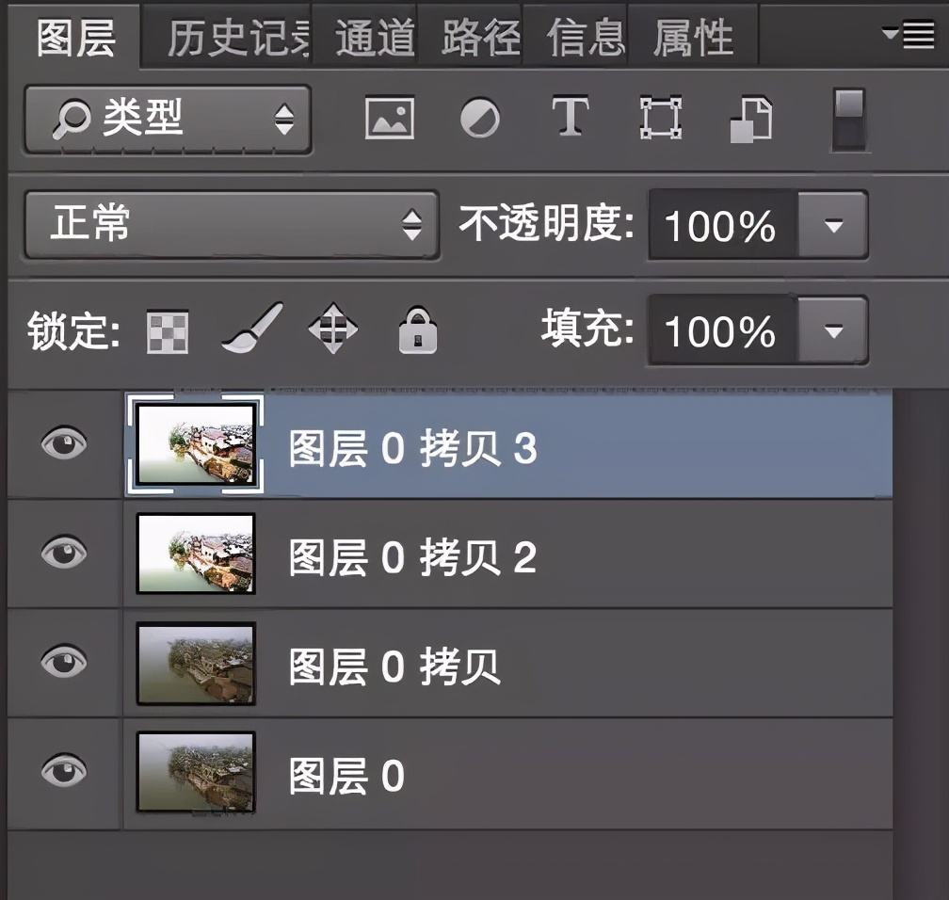Viewport: 949px width, 900px height.
Task: Click magnifier icon in 类型 filter
Action: click(x=72, y=119)
